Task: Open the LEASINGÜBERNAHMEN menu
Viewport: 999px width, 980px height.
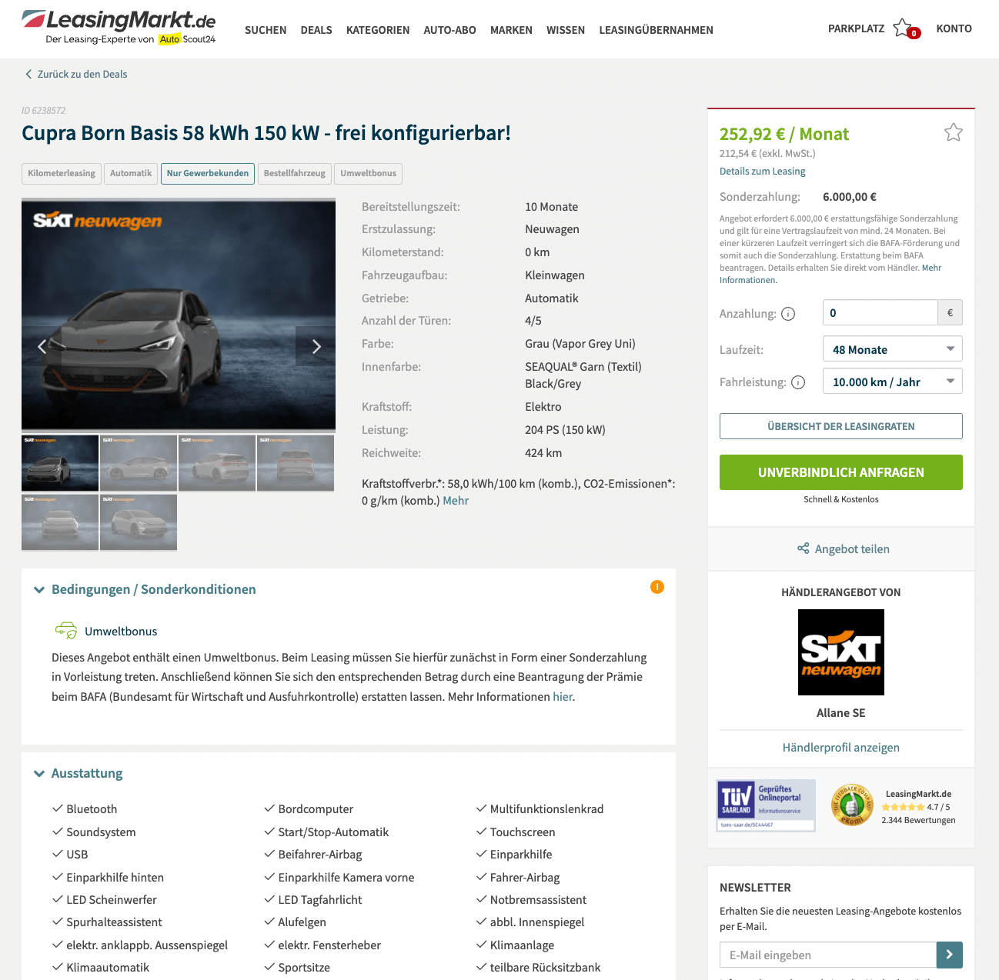Action: [x=657, y=30]
